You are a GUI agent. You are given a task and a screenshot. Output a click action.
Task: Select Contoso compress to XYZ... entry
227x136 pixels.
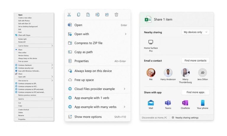click(28, 86)
